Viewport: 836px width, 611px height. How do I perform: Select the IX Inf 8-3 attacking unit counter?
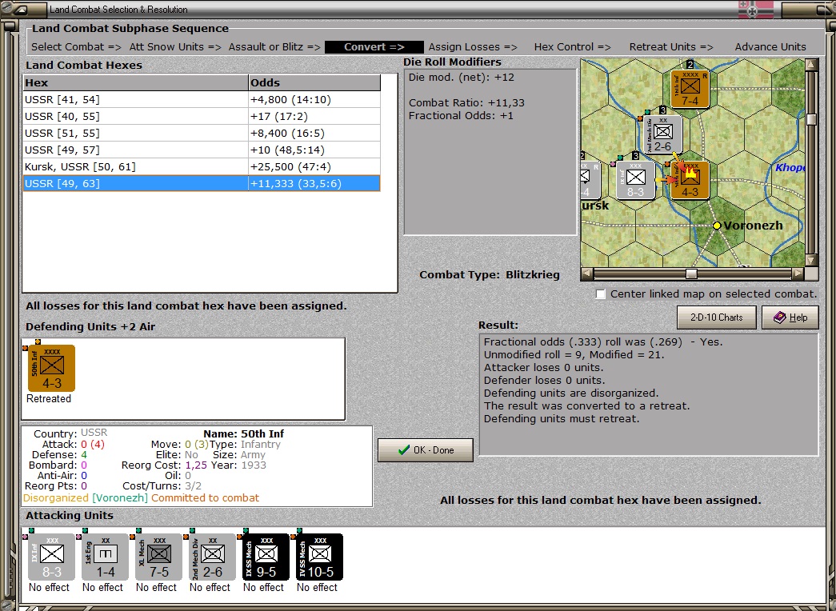click(52, 557)
